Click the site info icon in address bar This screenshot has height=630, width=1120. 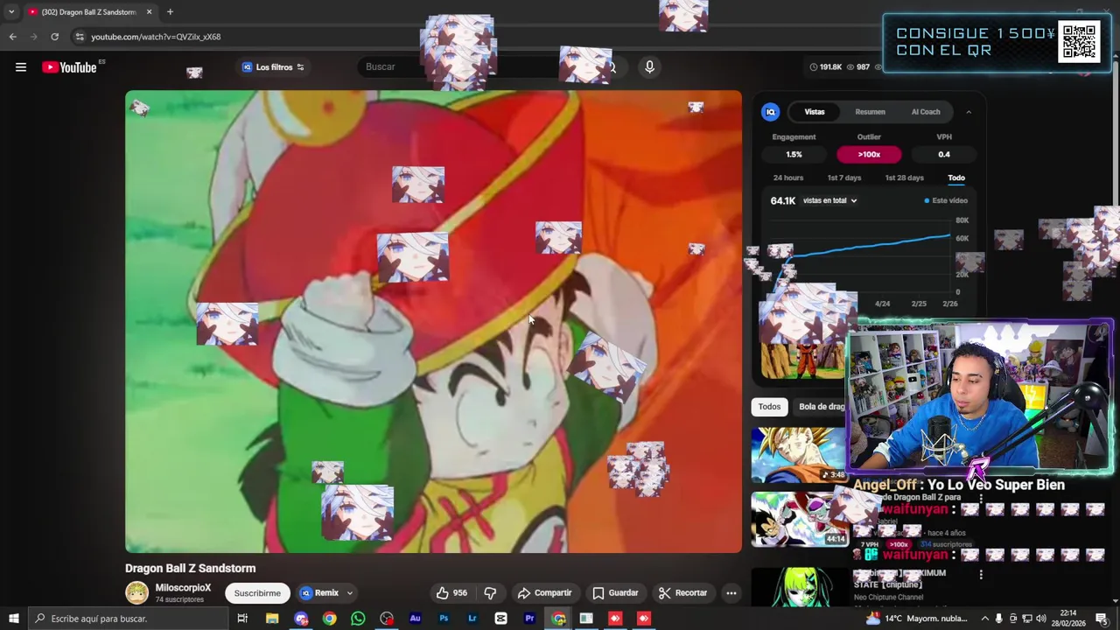point(80,37)
